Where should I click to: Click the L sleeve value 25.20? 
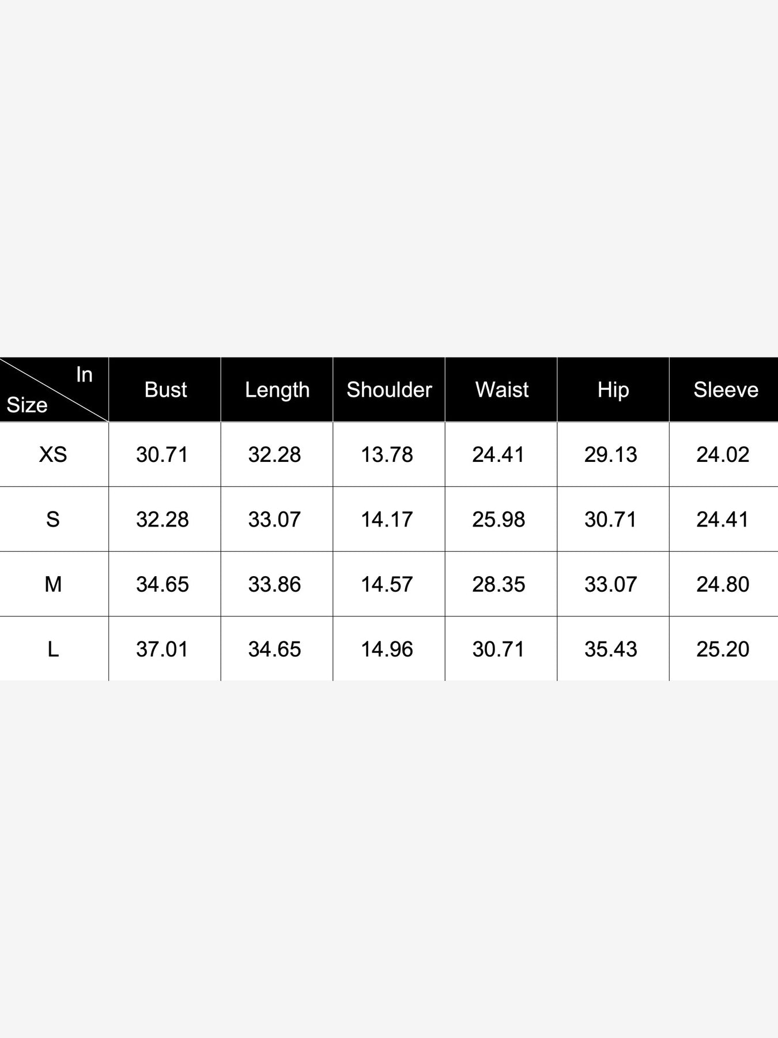723,649
